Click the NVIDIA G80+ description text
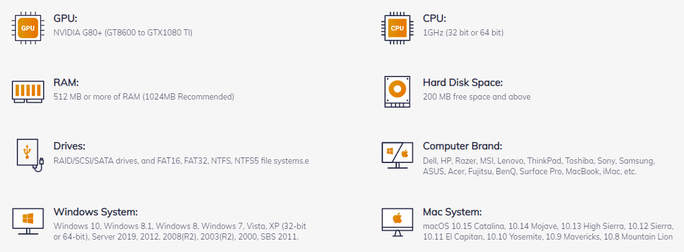Viewport: 684px width, 252px height. 123,33
